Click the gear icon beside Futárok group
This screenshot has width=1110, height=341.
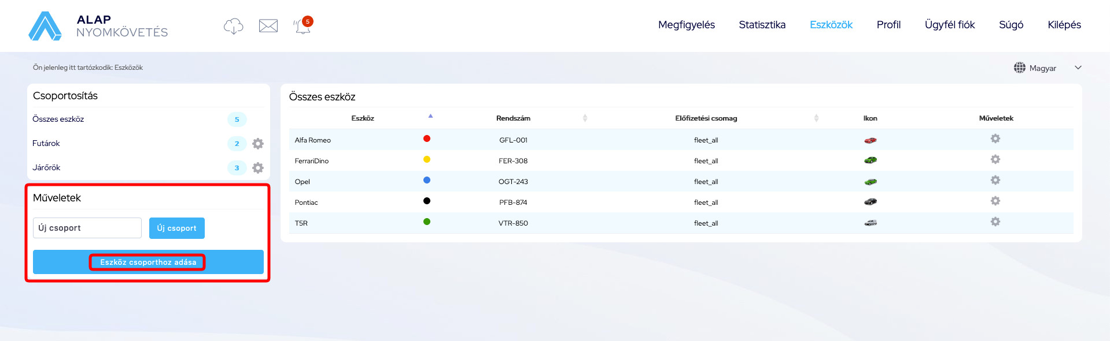tap(258, 144)
